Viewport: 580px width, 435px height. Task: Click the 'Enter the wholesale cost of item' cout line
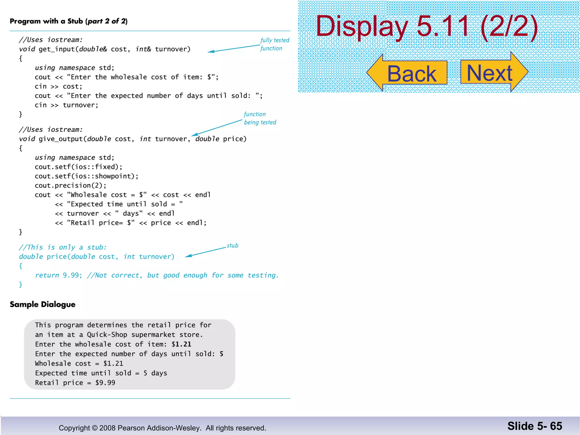[x=127, y=77]
